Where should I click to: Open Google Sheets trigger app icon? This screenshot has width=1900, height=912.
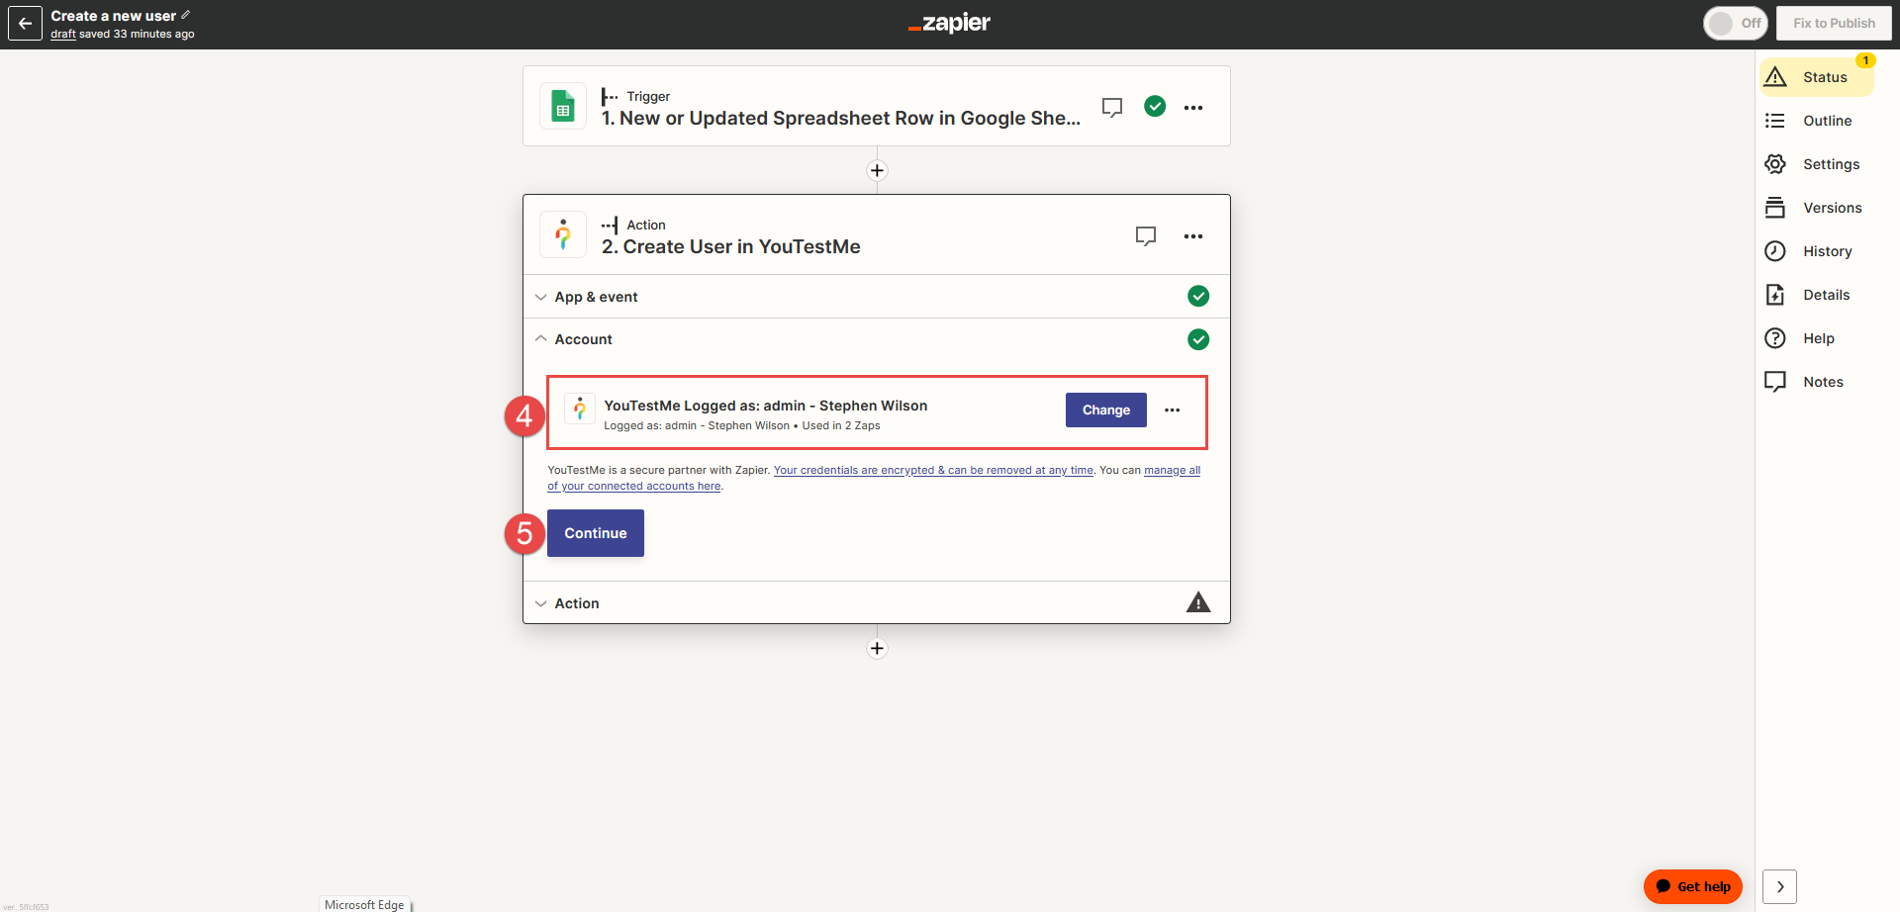[563, 106]
